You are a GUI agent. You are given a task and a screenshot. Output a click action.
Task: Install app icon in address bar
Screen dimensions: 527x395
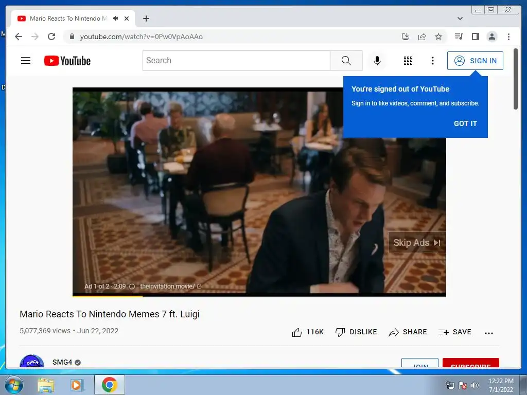pos(406,37)
